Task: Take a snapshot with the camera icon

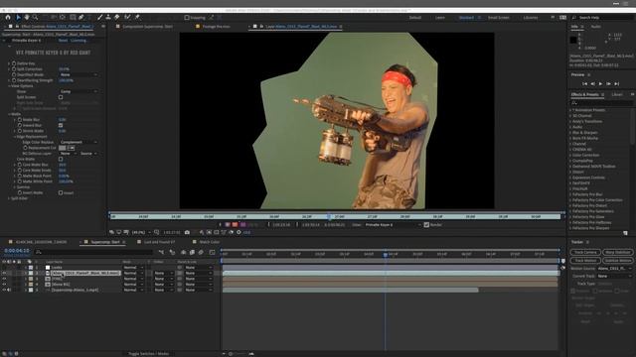Action: tap(187, 232)
